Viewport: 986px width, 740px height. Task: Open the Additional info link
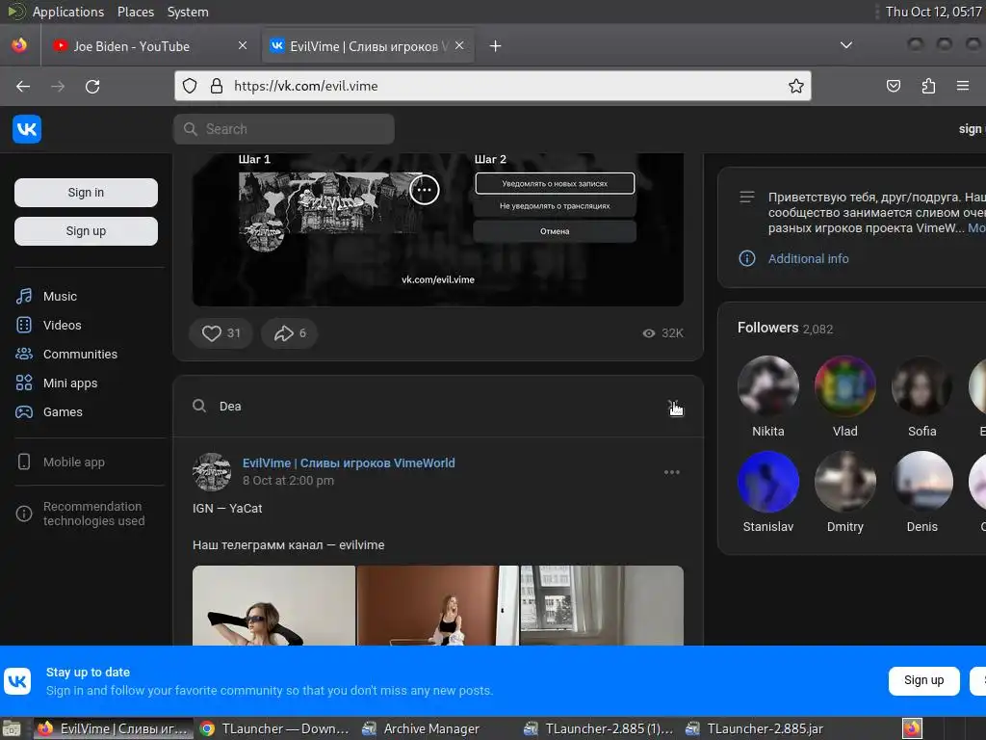click(809, 258)
